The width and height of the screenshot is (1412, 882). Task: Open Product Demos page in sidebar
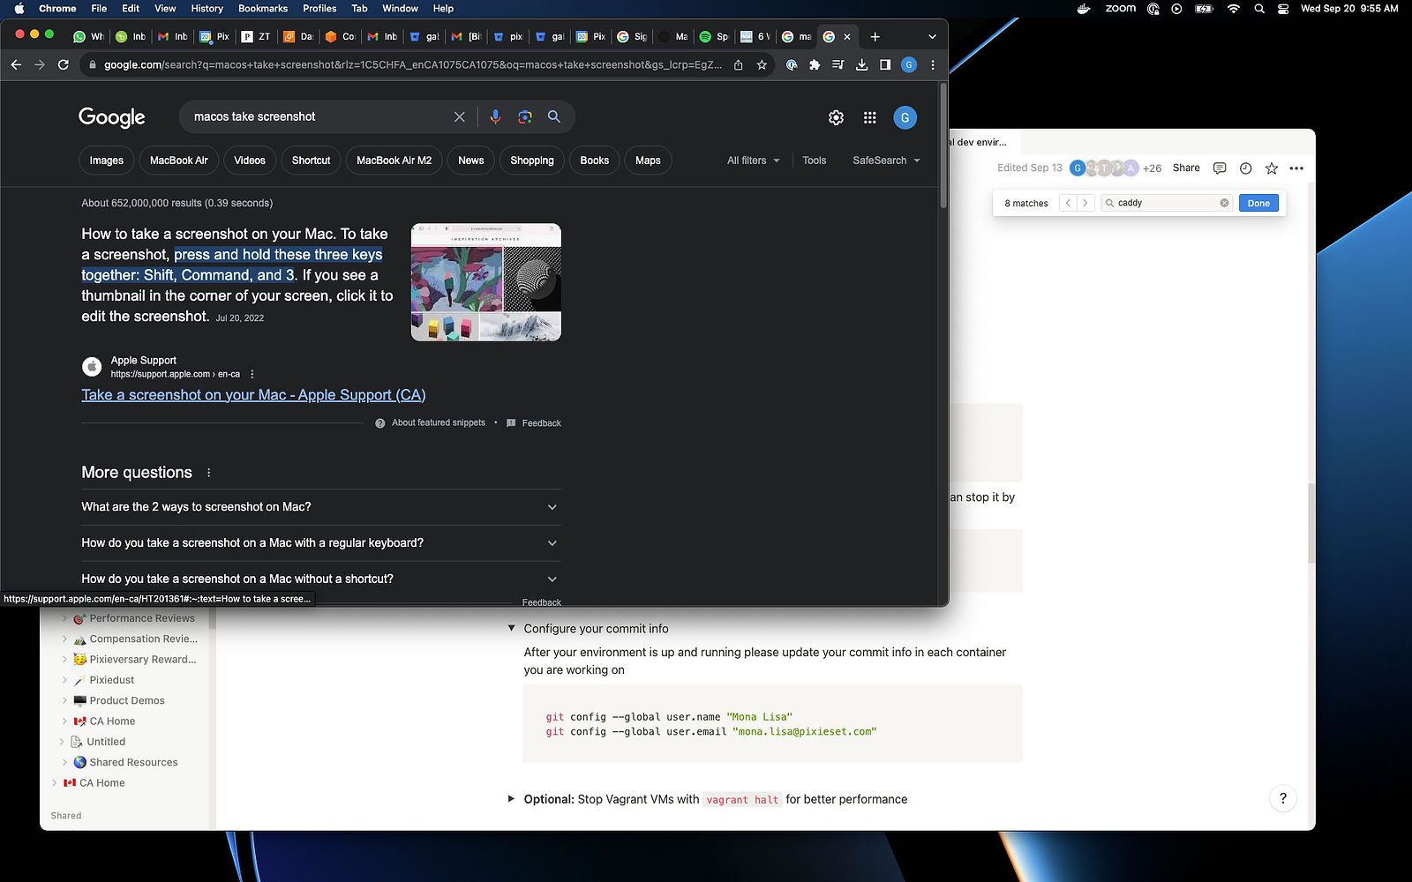tap(127, 700)
